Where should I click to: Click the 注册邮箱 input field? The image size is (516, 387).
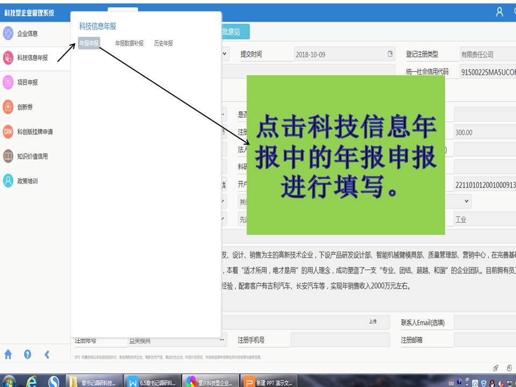pyautogui.click(x=485, y=340)
